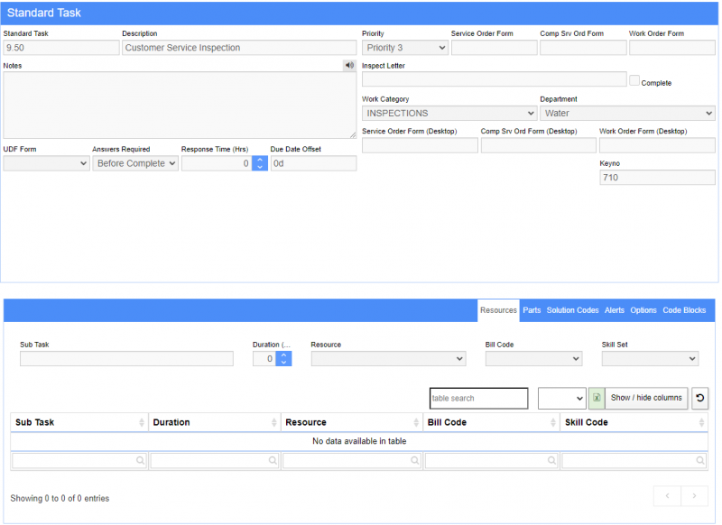Viewport: 722px width, 525px height.
Task: Increase Duration using the up stepper arrow
Action: pyautogui.click(x=284, y=355)
